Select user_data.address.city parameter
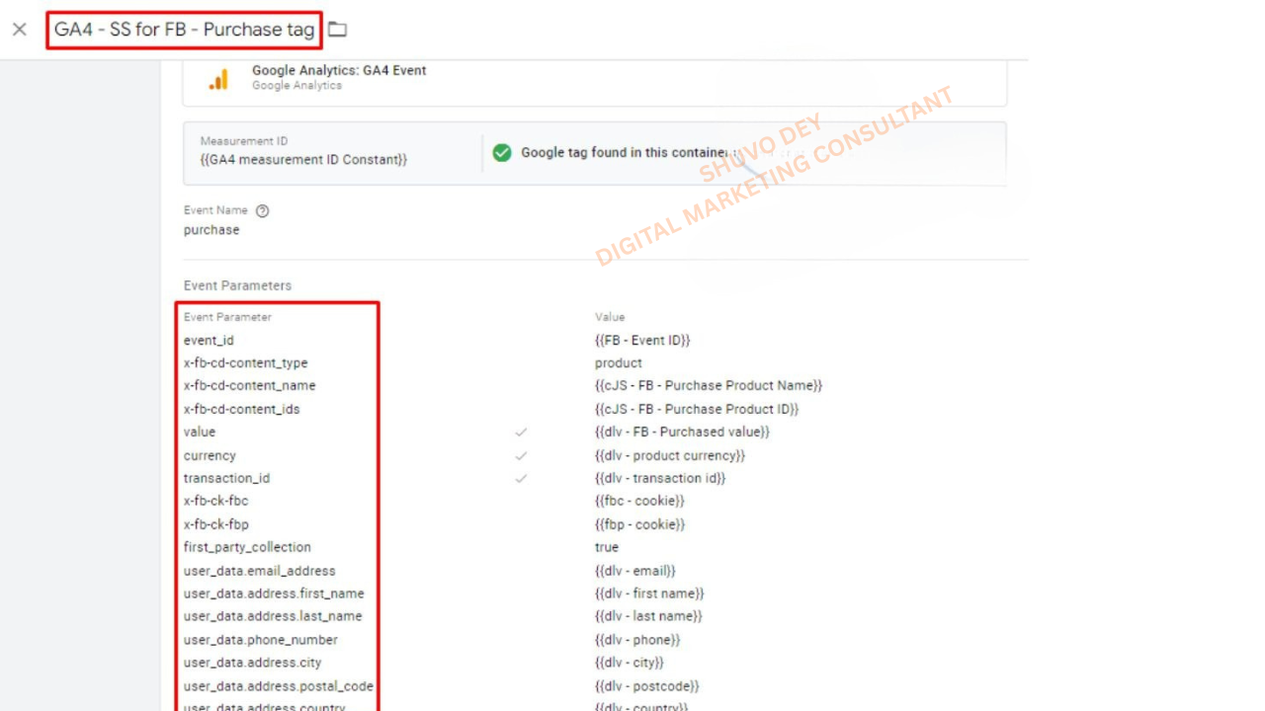This screenshot has height=711, width=1265. [252, 663]
